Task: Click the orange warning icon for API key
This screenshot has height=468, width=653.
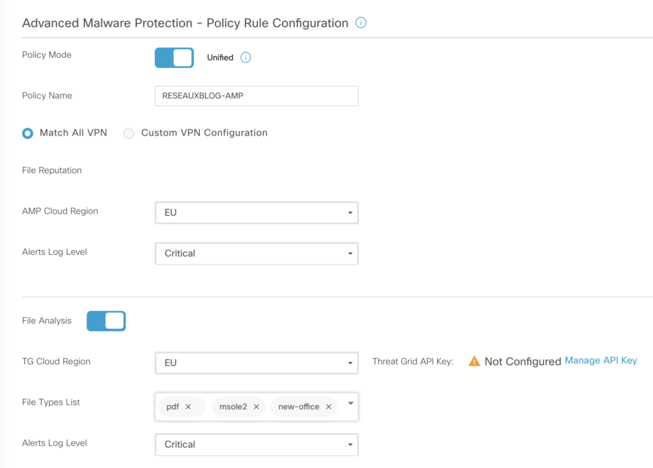Action: click(474, 361)
